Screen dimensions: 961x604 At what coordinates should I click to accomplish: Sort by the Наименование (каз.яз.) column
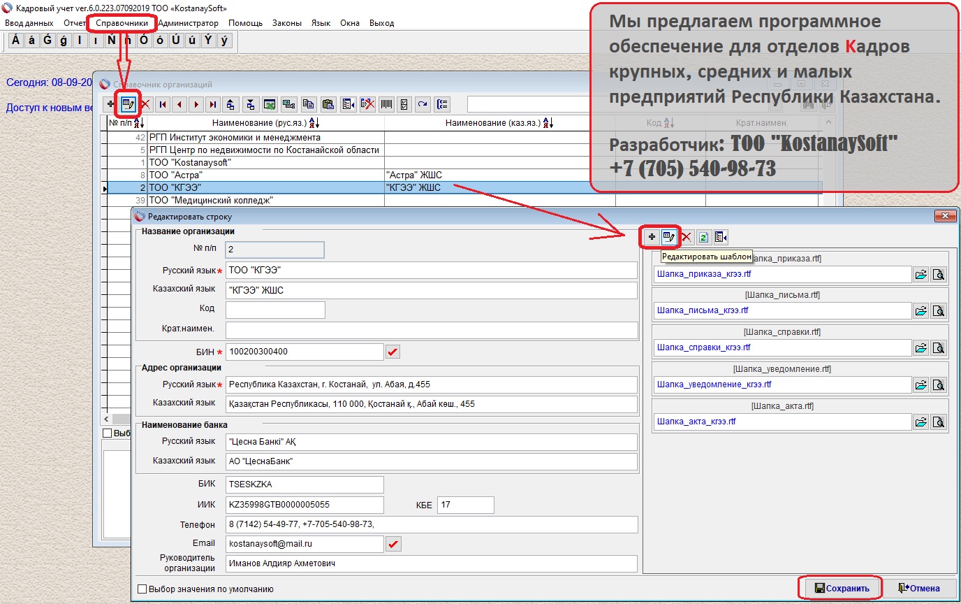tap(499, 123)
